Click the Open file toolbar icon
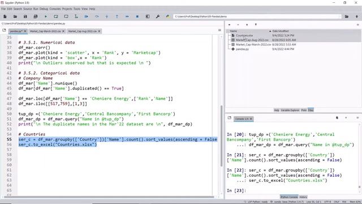This screenshot has width=362, height=204. point(15,16)
